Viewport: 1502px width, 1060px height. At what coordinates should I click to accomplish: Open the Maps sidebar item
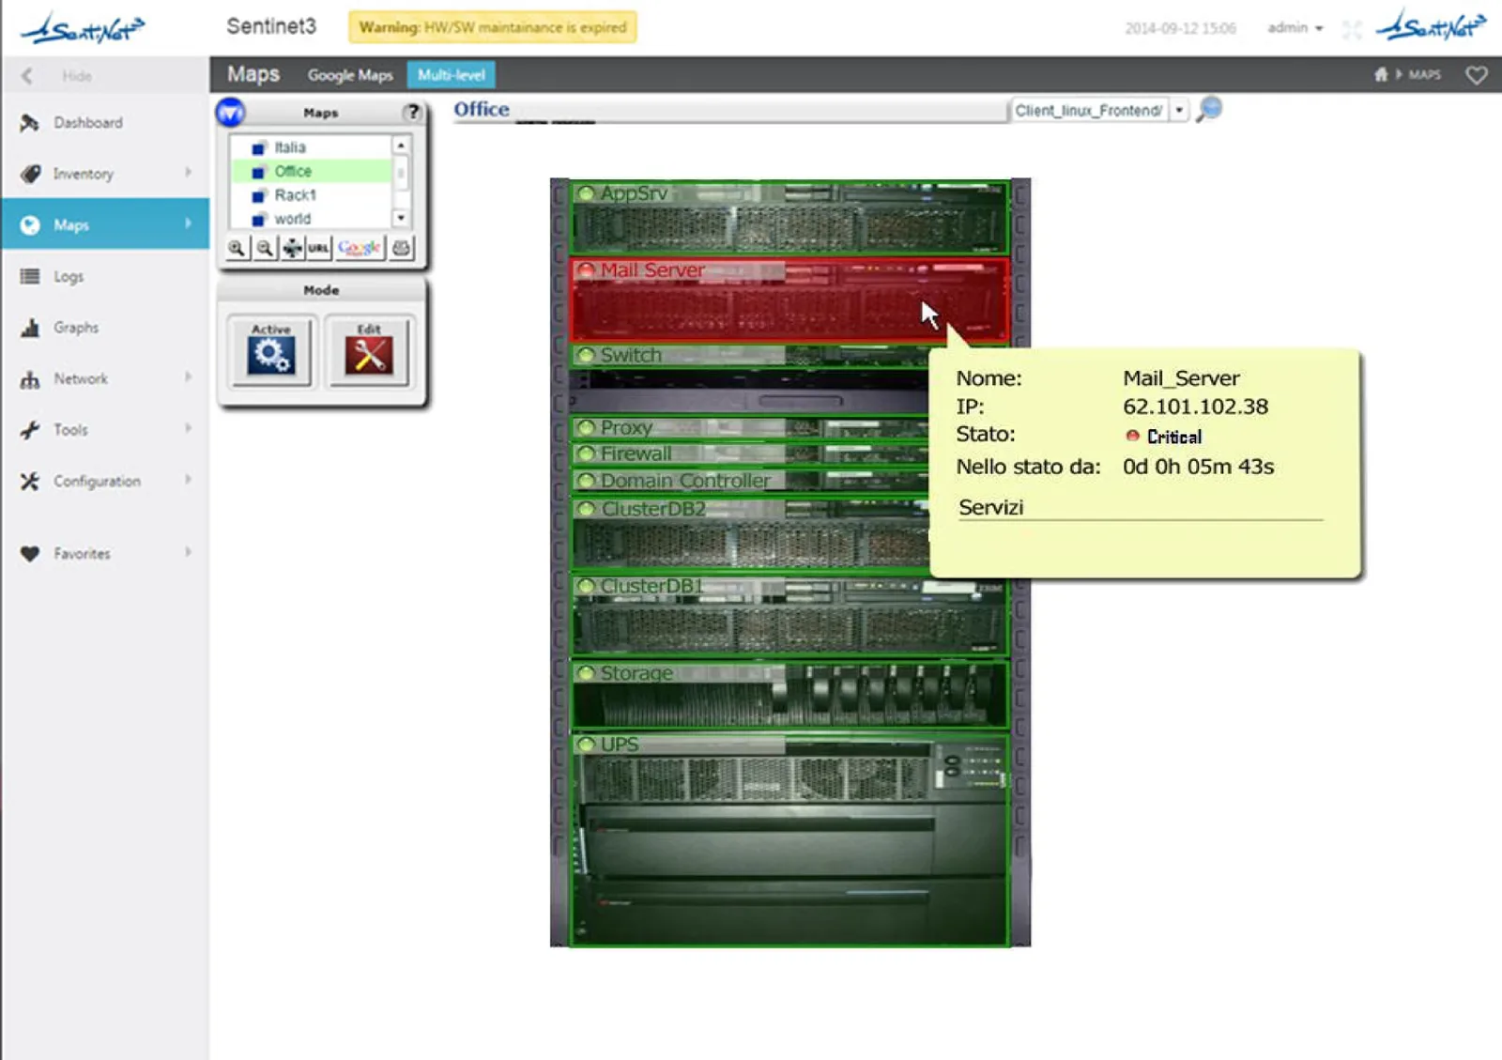(105, 224)
